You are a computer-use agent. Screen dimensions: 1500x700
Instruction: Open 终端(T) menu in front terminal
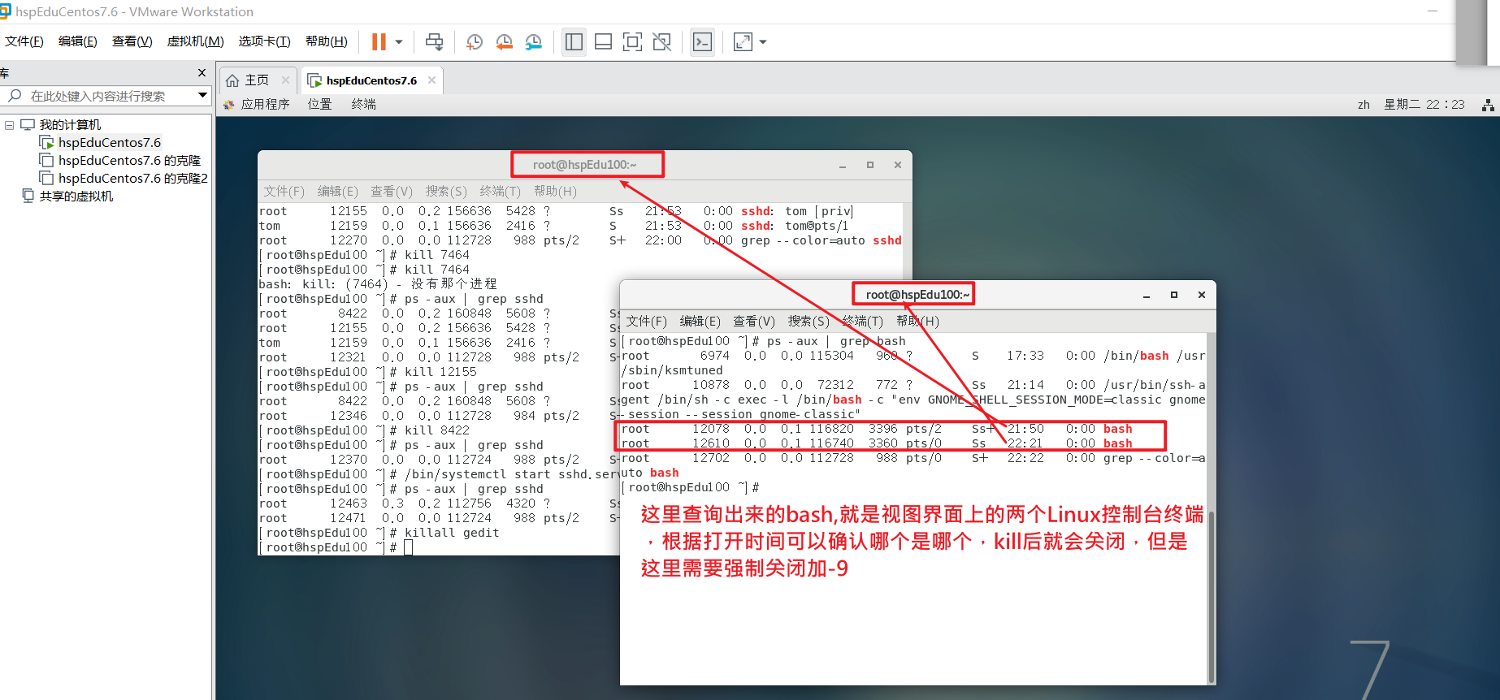862,321
